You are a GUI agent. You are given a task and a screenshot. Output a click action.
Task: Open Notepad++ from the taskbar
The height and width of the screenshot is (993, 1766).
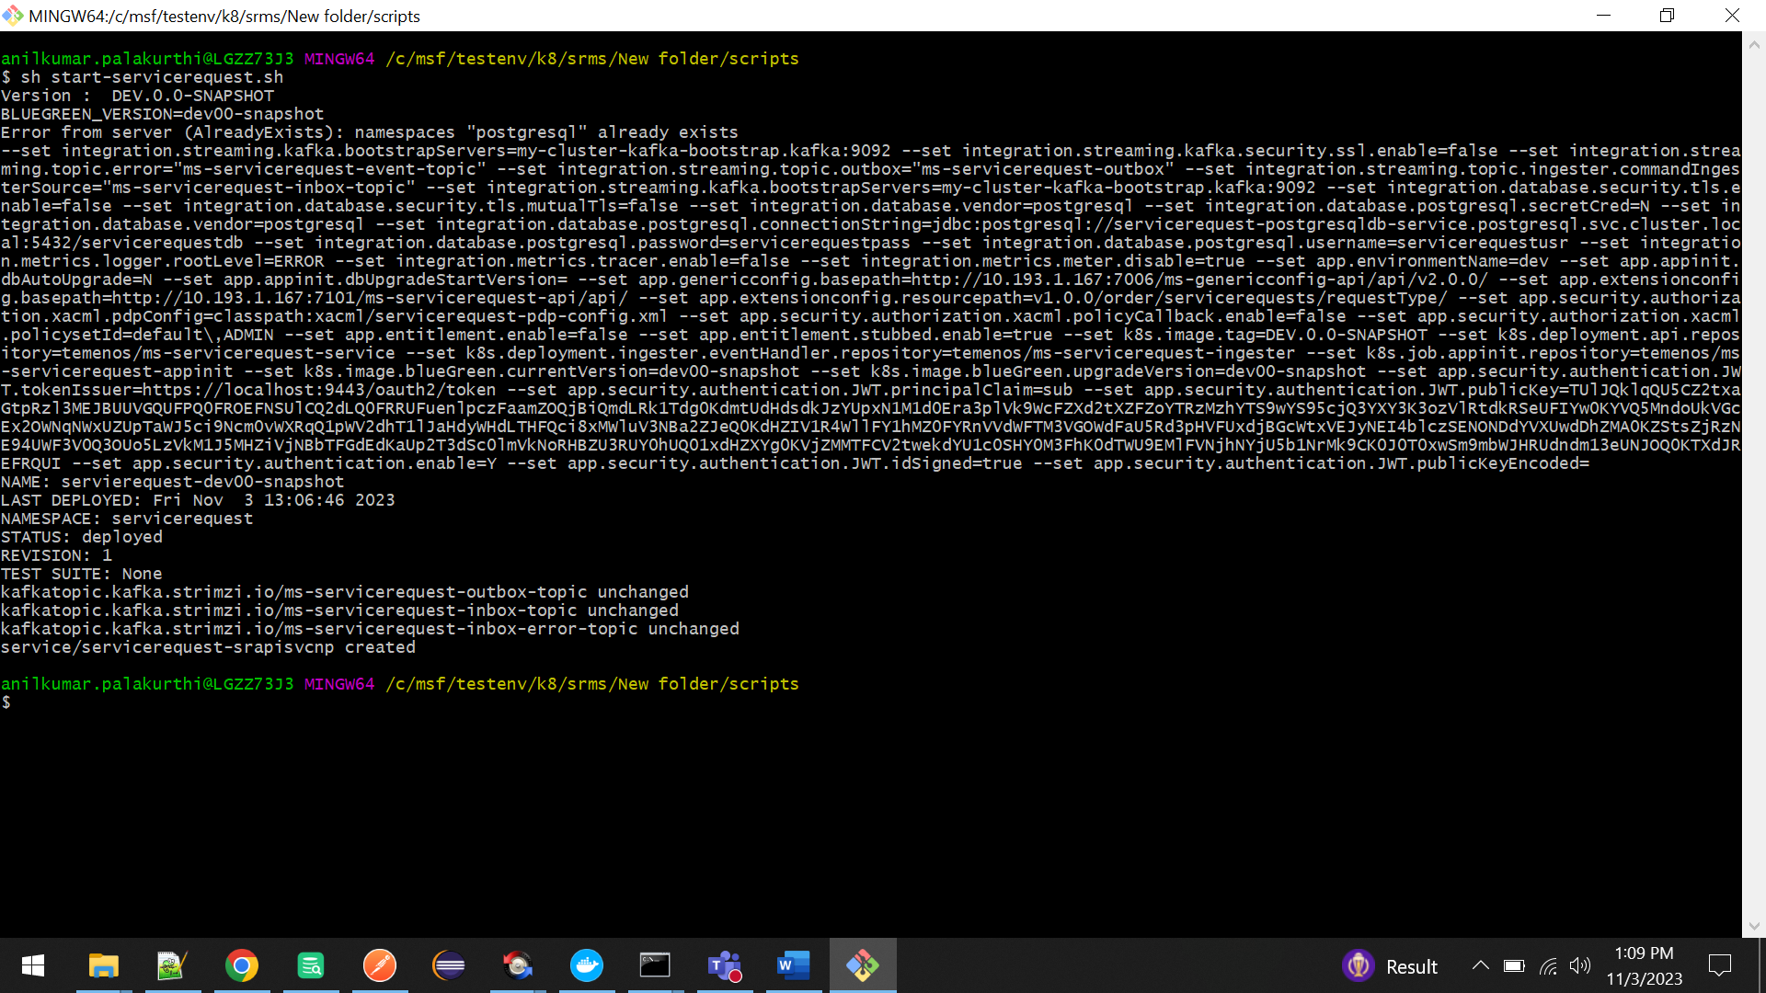coord(172,965)
